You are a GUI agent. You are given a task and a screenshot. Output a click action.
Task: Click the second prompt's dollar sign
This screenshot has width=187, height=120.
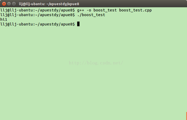click(74, 15)
